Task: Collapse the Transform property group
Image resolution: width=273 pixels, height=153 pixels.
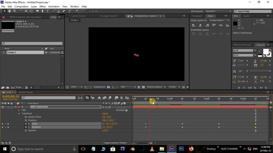Action: pos(19,113)
